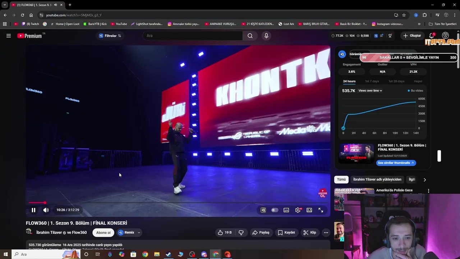Open a new browser tab
460x259 pixels.
[x=70, y=5]
